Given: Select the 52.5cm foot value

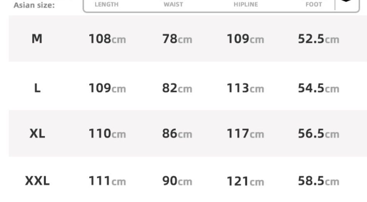Looking at the screenshot, I should click(318, 39).
